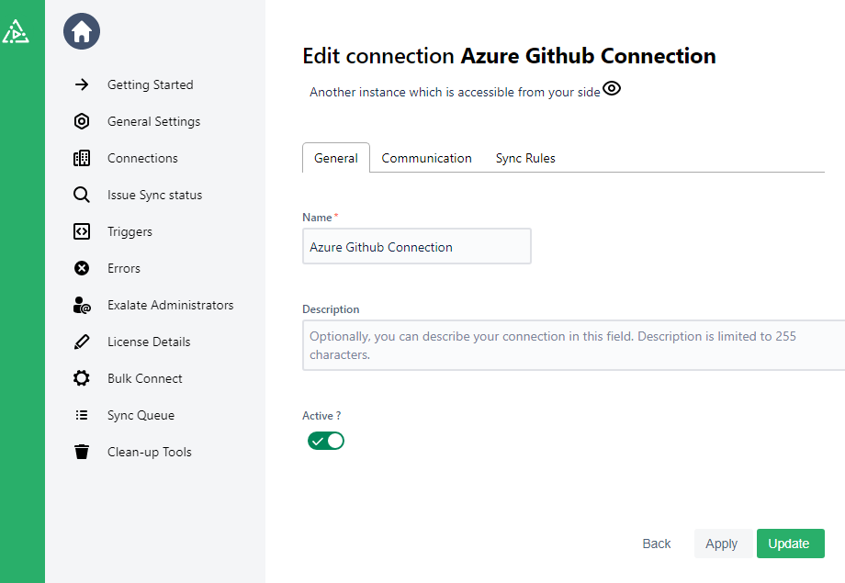Viewport: 845px width, 583px height.
Task: Switch to the Communication tab
Action: pyautogui.click(x=426, y=158)
